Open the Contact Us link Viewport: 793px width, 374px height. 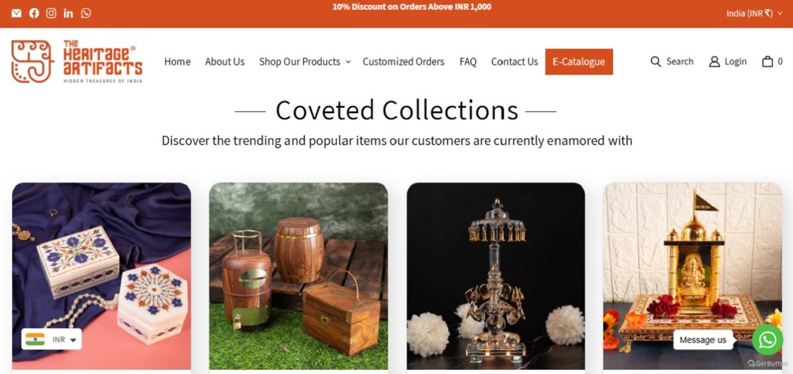[x=514, y=61]
